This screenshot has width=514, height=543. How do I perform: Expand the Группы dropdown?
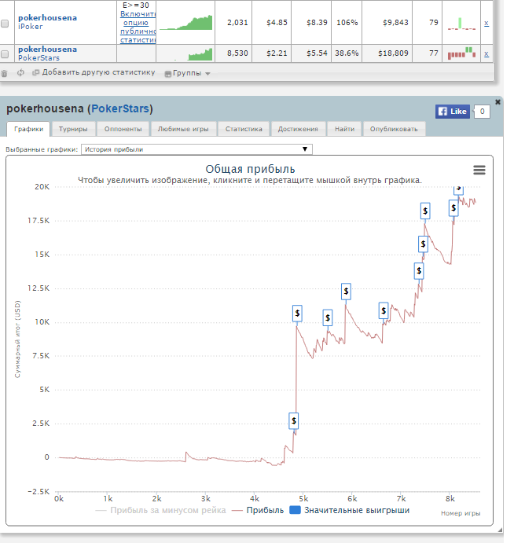click(x=187, y=73)
